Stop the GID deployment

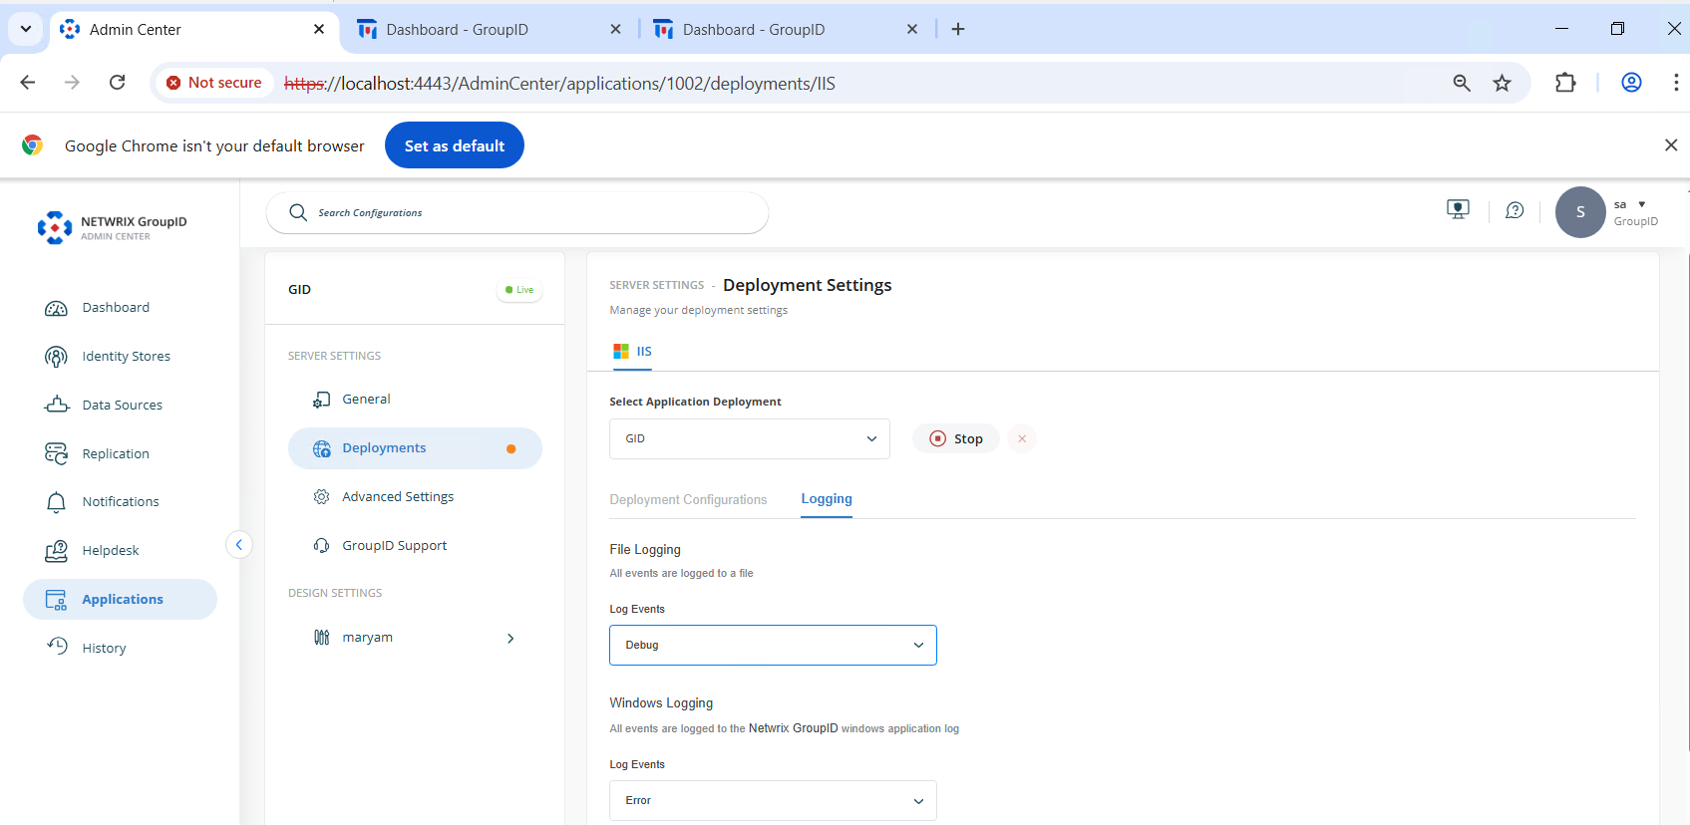click(955, 439)
